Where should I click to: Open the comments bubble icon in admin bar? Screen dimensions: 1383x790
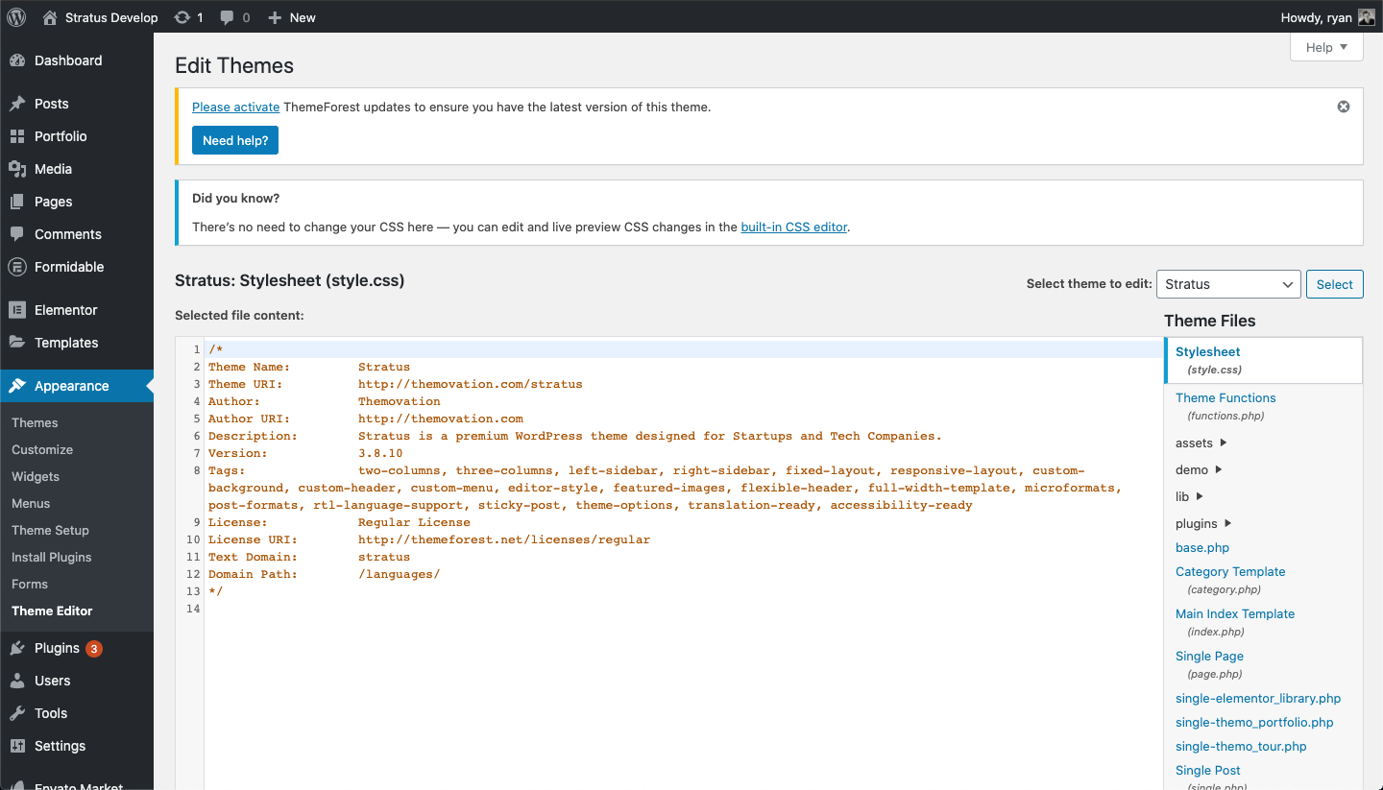(x=227, y=17)
